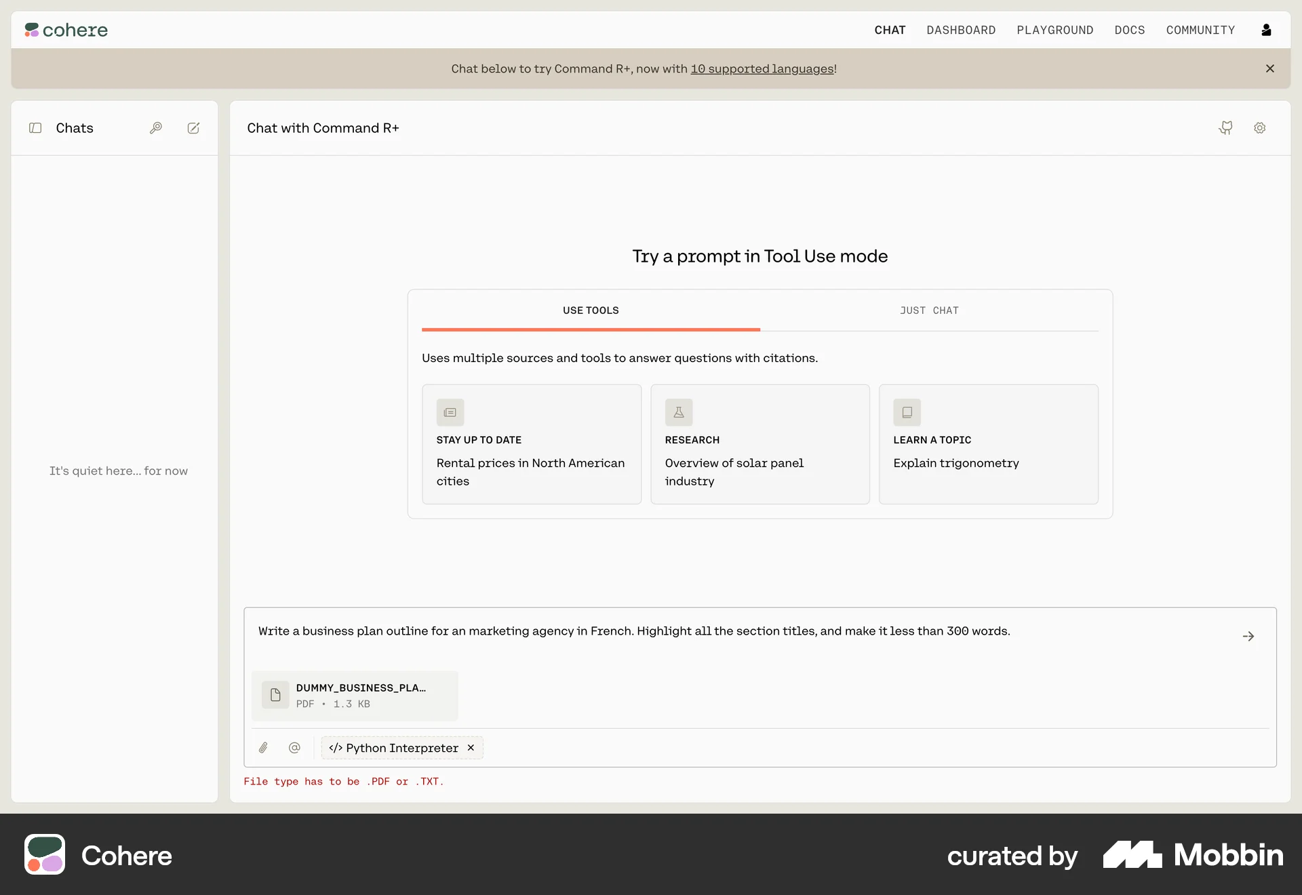The image size is (1302, 895).
Task: Open the @ mention tool selector
Action: (294, 748)
